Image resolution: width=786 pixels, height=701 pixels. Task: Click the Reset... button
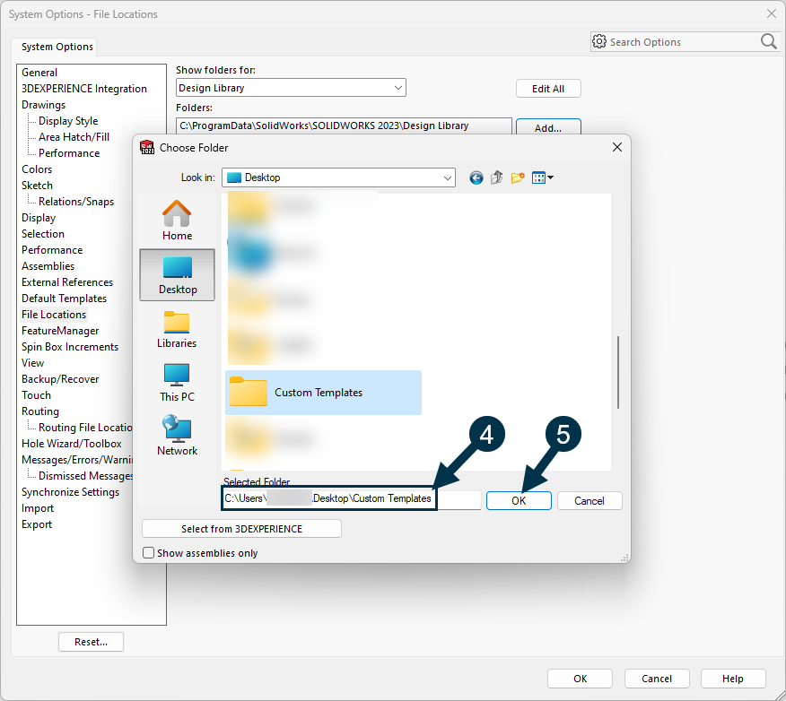91,642
